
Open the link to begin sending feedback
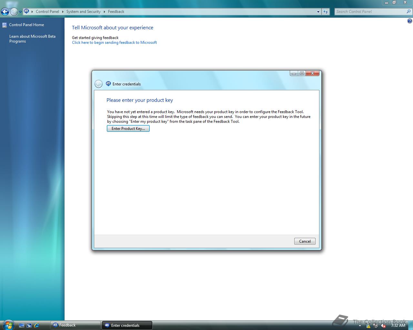click(x=114, y=42)
